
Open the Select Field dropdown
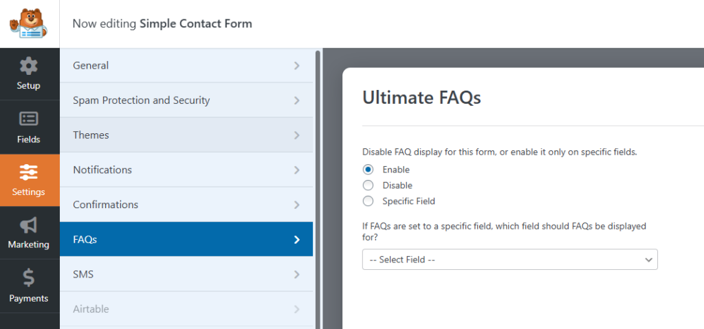509,260
